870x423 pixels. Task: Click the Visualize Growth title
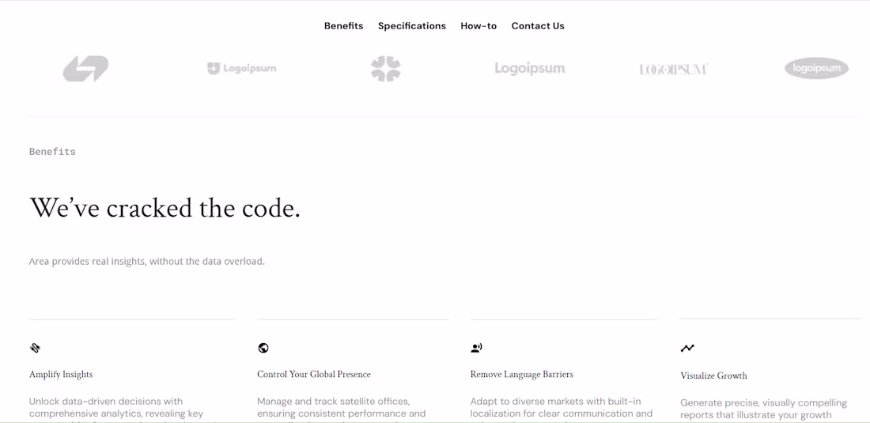pyautogui.click(x=713, y=376)
